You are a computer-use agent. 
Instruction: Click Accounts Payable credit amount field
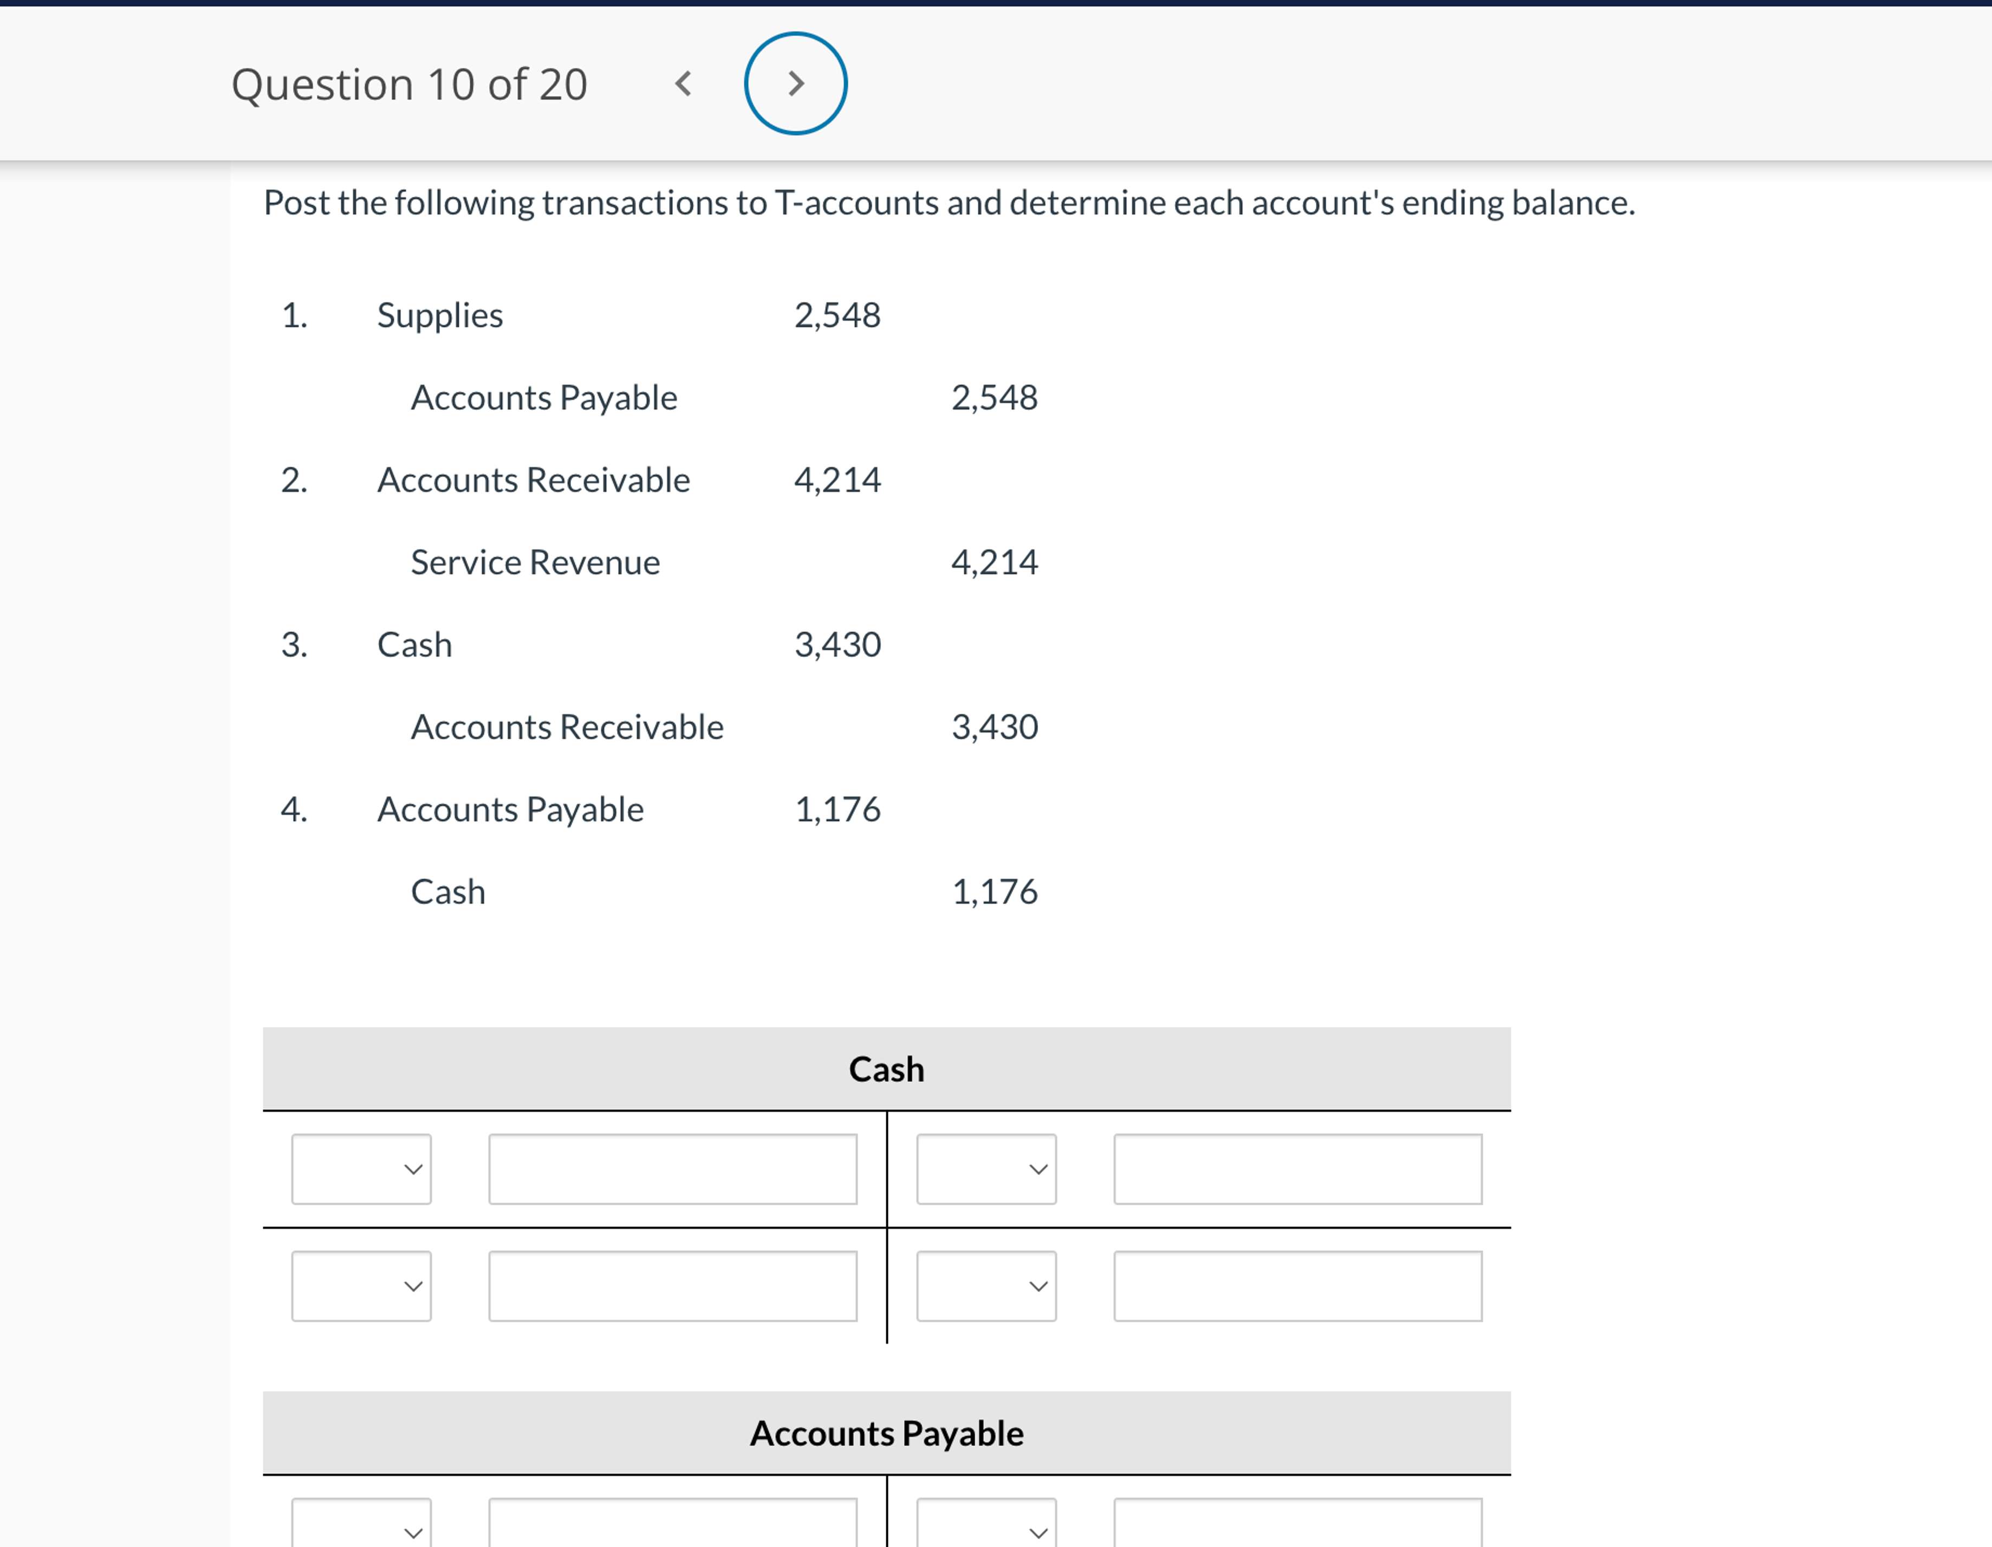(1298, 1523)
